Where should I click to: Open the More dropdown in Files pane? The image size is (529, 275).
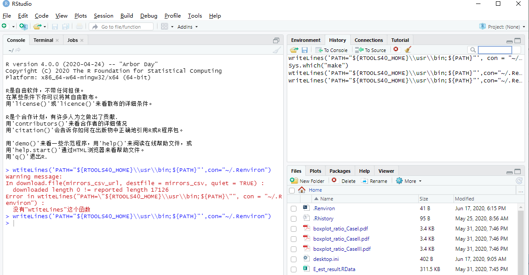click(x=409, y=181)
